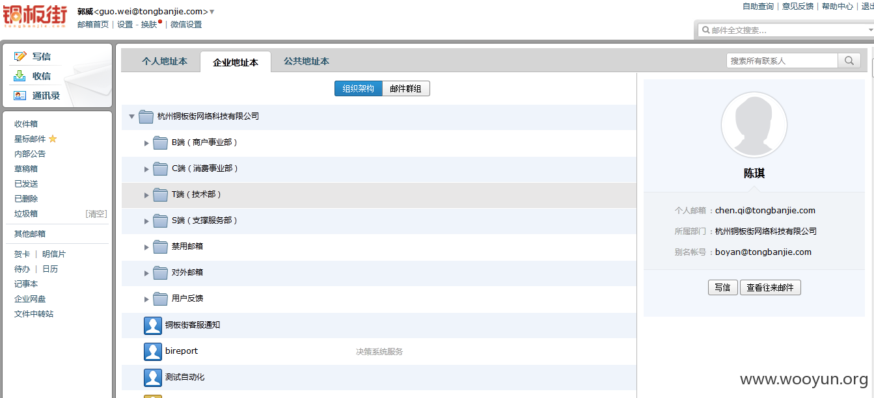
Task: Open the 记事本 link
Action: pyautogui.click(x=26, y=284)
